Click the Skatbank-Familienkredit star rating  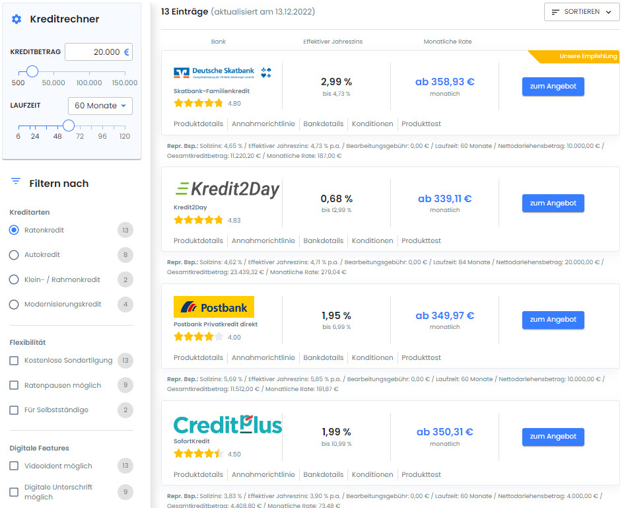(198, 103)
